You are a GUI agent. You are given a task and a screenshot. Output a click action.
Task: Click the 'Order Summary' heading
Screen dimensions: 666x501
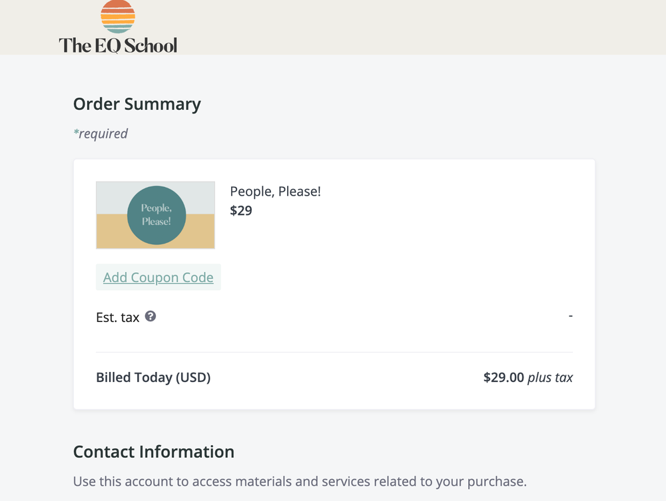tap(137, 104)
